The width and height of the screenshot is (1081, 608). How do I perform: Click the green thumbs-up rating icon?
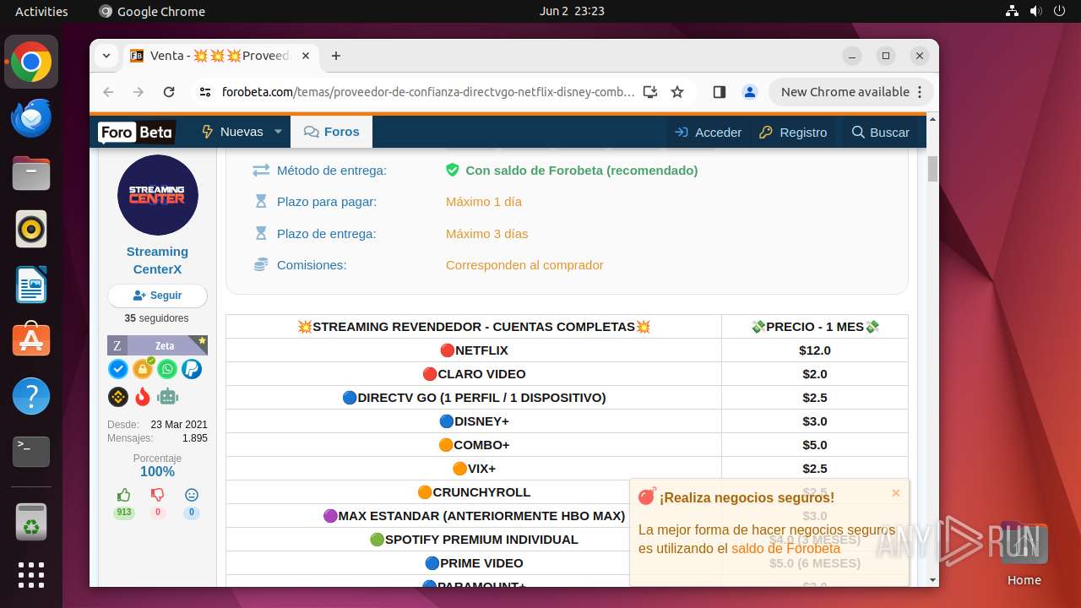[124, 495]
